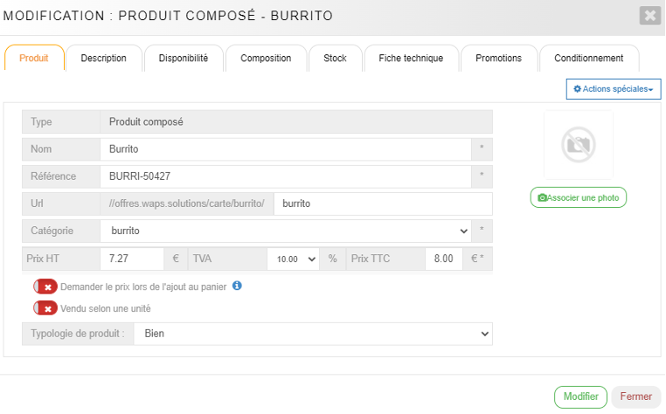Open the Promotions tab
666x414 pixels.
point(498,59)
